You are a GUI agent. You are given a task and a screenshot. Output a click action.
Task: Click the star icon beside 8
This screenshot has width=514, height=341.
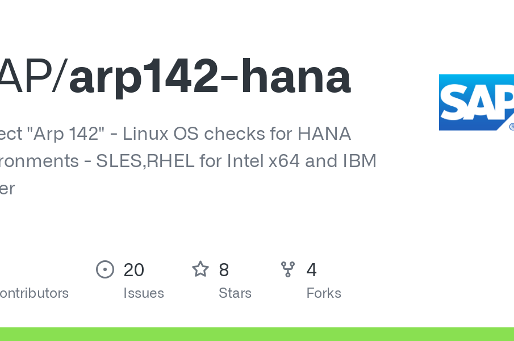[200, 269]
